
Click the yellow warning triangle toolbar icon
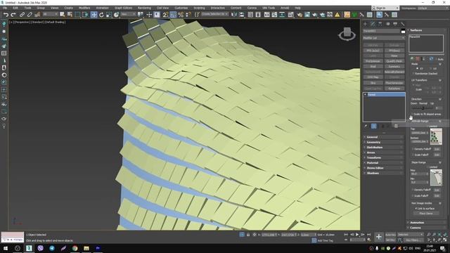[337, 14]
